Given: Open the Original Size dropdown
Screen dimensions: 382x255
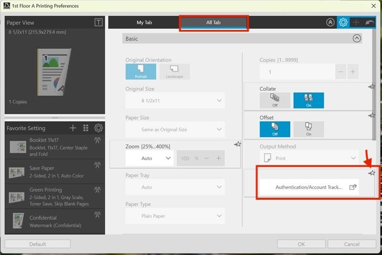Looking at the screenshot, I should (x=175, y=101).
